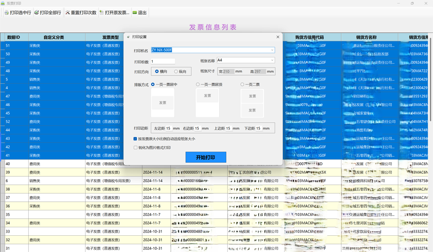Image resolution: width=433 pixels, height=252 pixels.
Task: Close the 打印设置 dialog
Action: (x=278, y=37)
